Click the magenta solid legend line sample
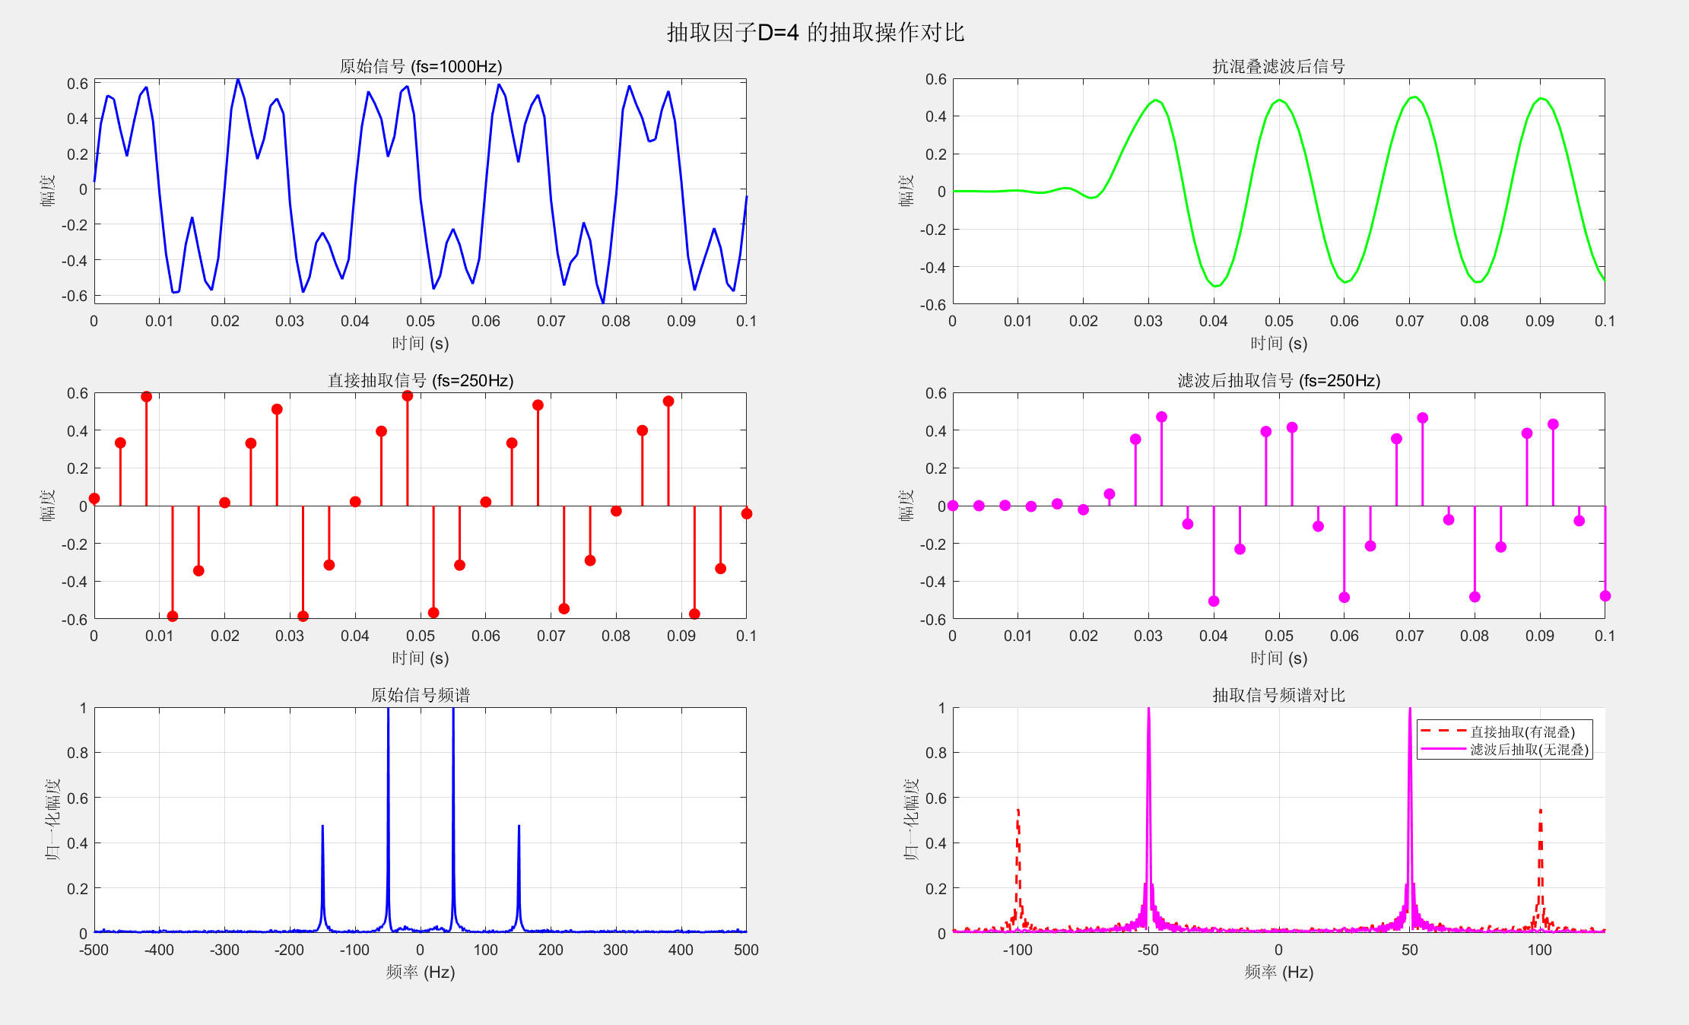 coord(1443,750)
